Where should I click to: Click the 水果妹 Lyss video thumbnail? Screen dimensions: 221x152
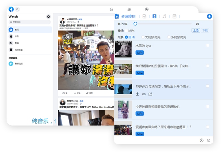[x=123, y=49]
